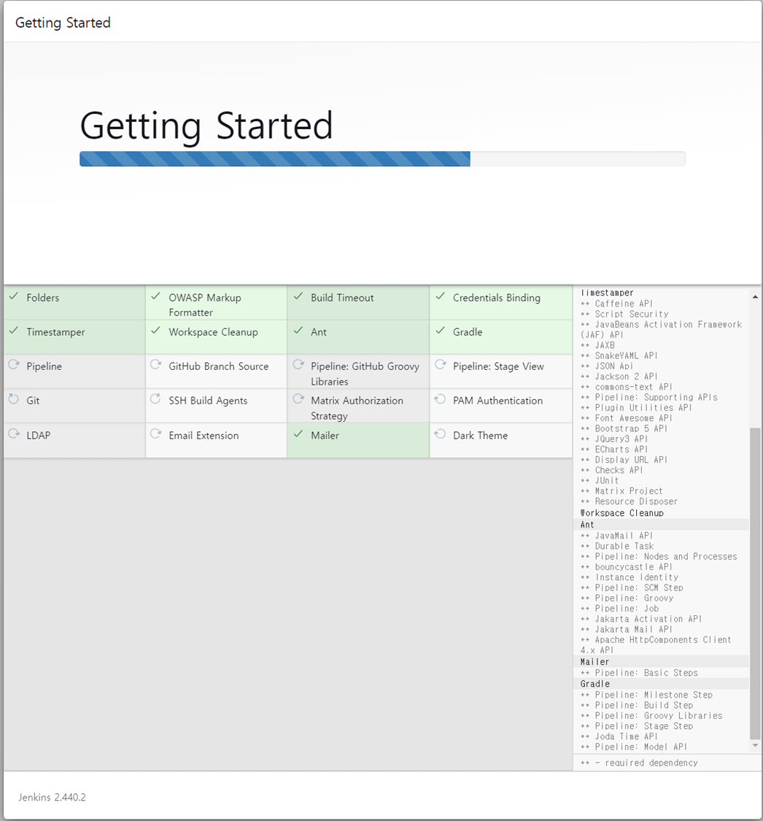The image size is (763, 821).
Task: Click 'Jackson 2 API' in install log
Action: [627, 377]
